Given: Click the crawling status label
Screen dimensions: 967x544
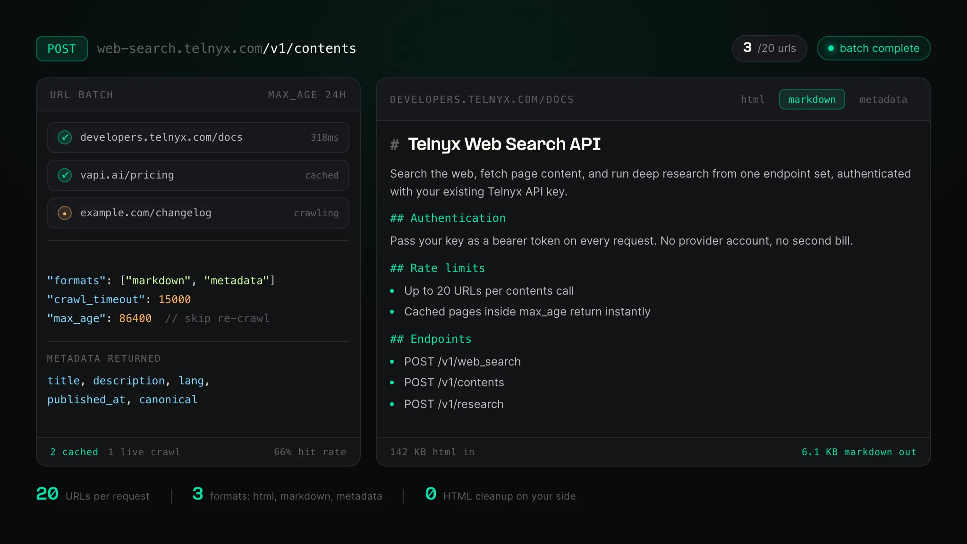Looking at the screenshot, I should [x=316, y=213].
